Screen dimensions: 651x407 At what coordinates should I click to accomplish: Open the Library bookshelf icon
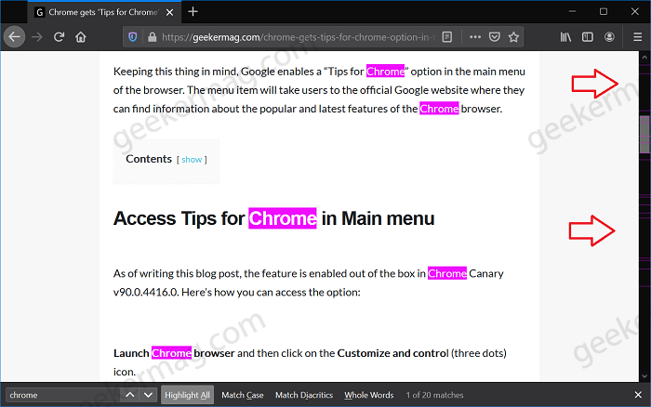point(565,37)
